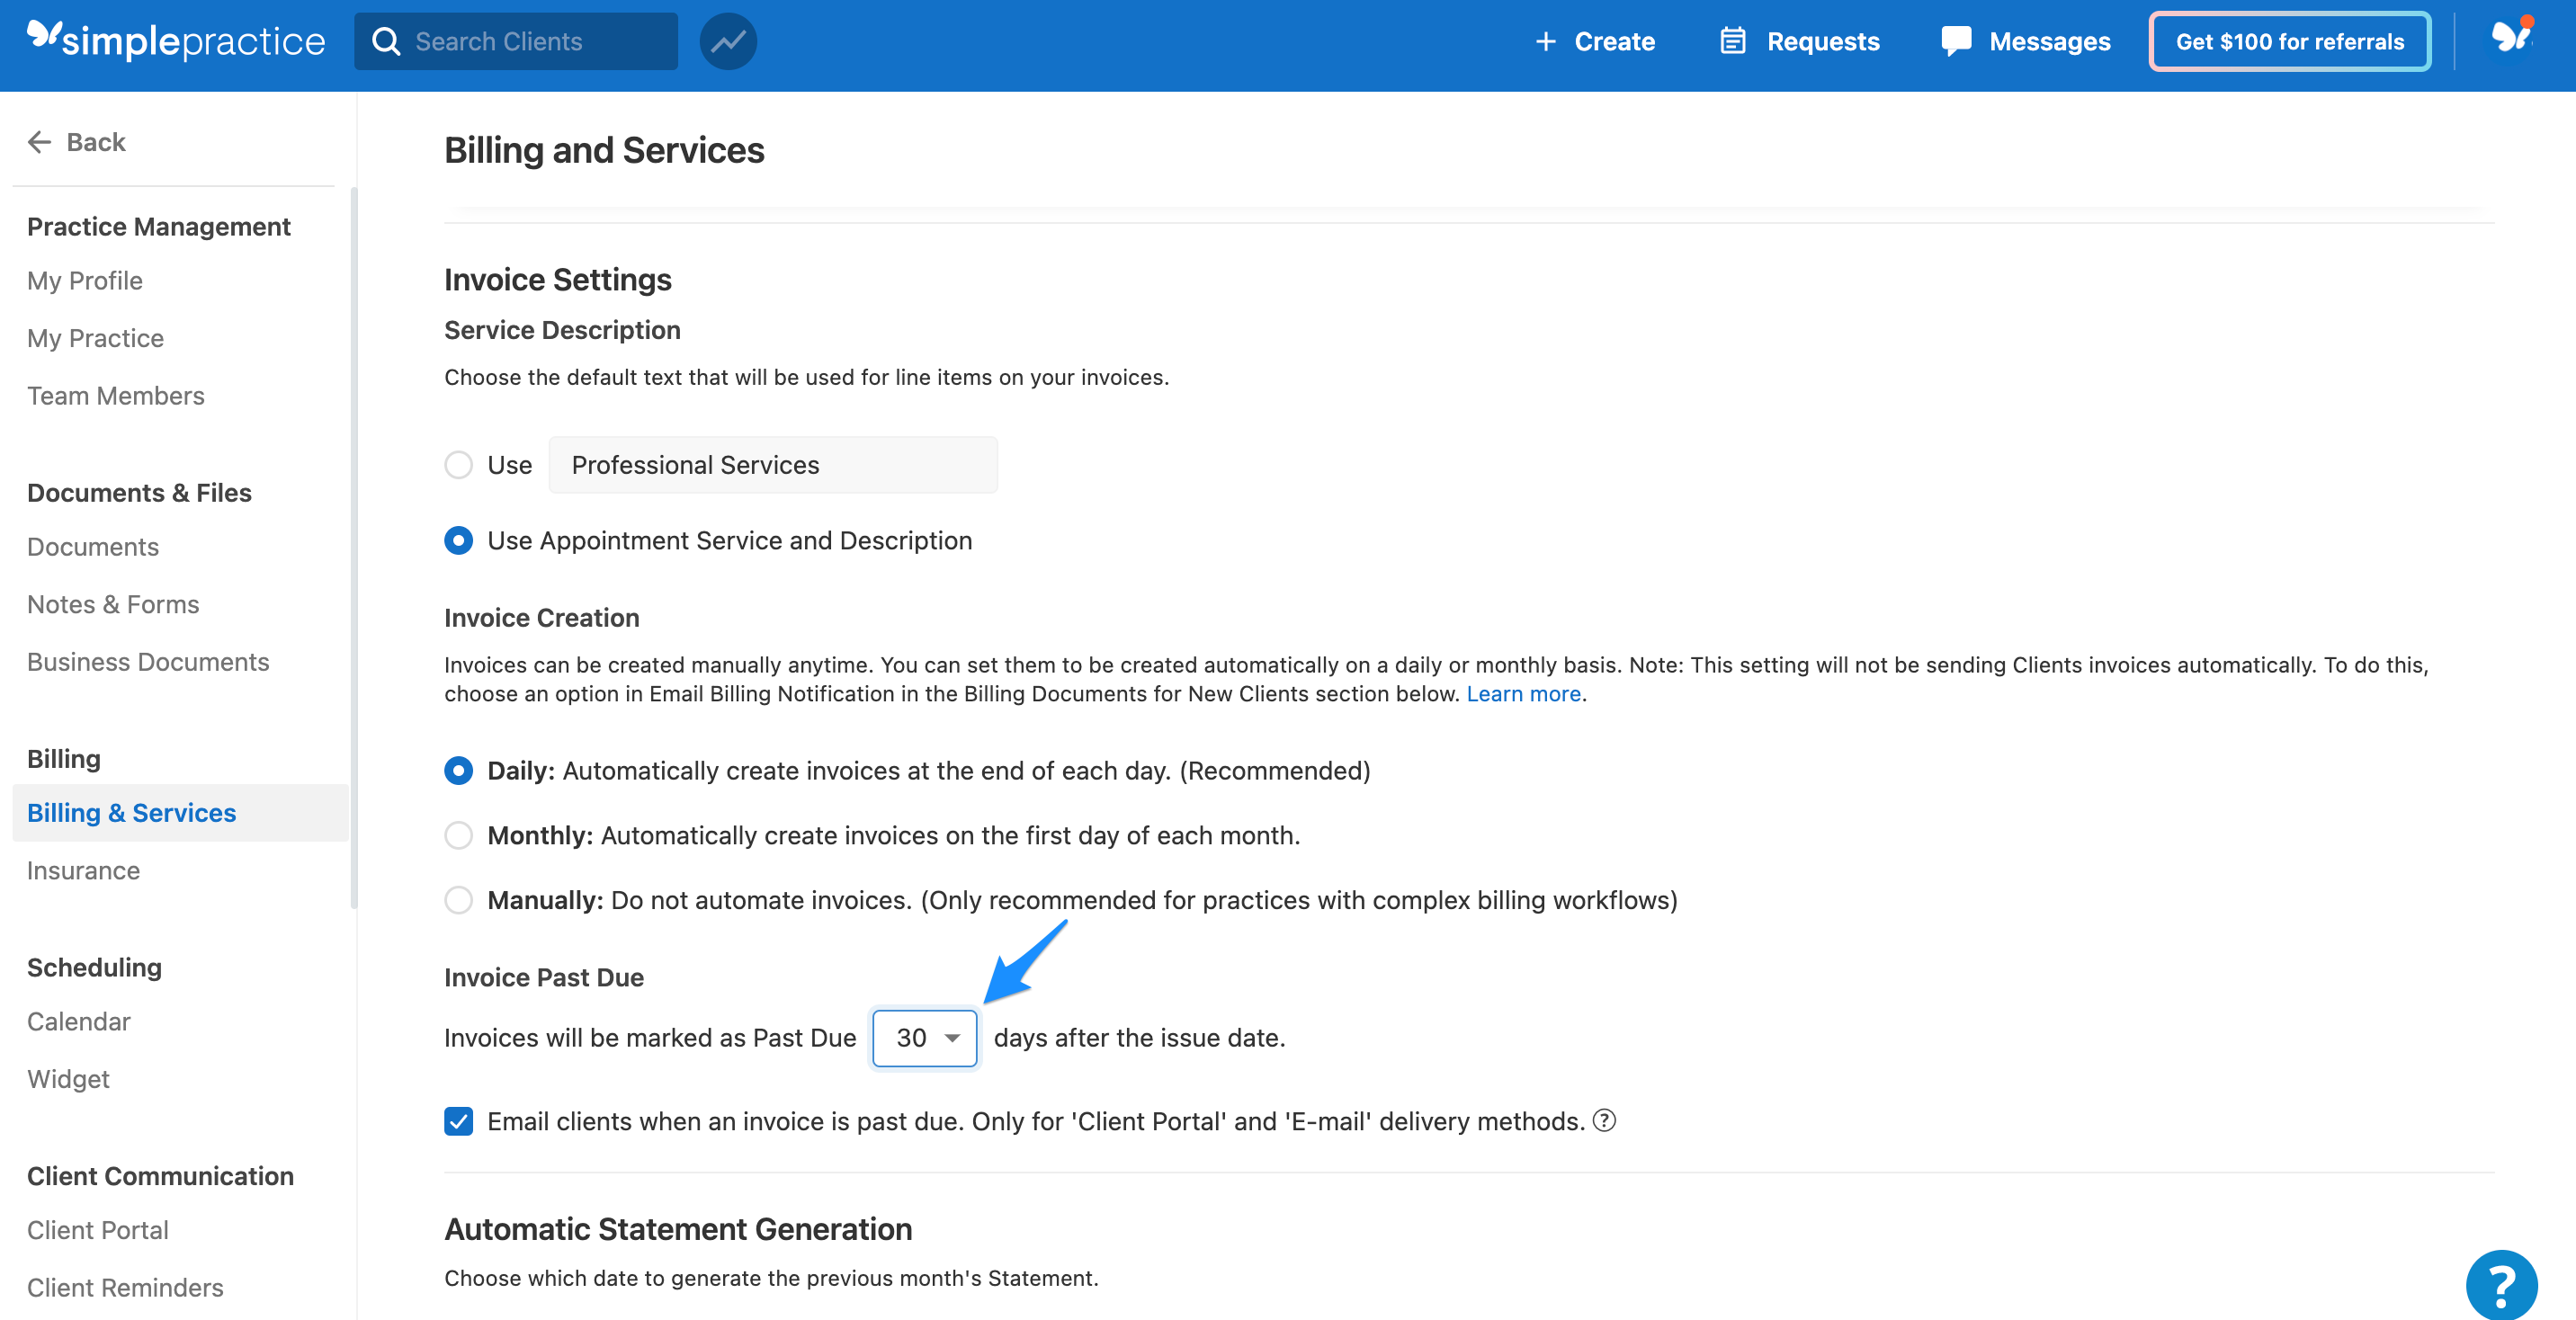
Task: Open Client Portal settings from the sidebar
Action: (97, 1229)
